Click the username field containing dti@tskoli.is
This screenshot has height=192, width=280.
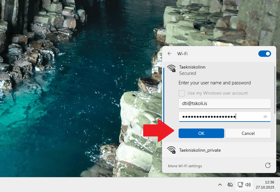pos(225,103)
